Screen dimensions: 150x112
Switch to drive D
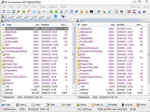click(12, 17)
